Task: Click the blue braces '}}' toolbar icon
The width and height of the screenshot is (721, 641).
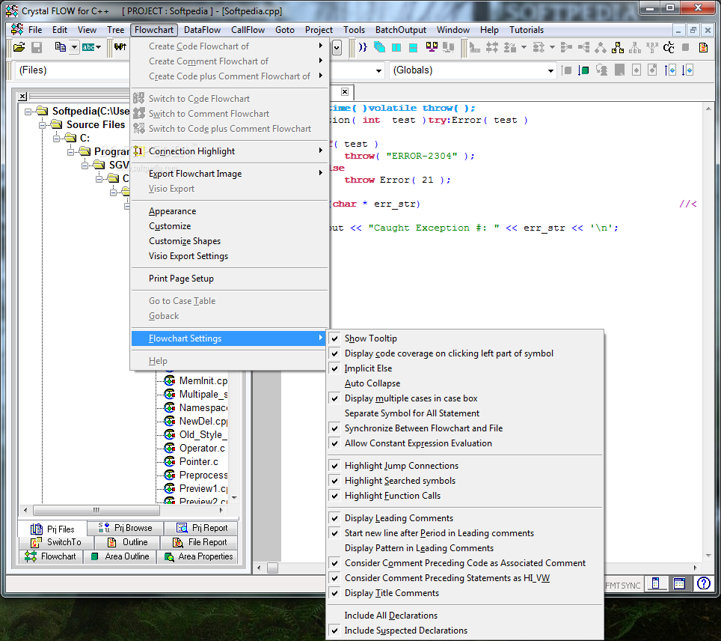Action: [x=363, y=47]
